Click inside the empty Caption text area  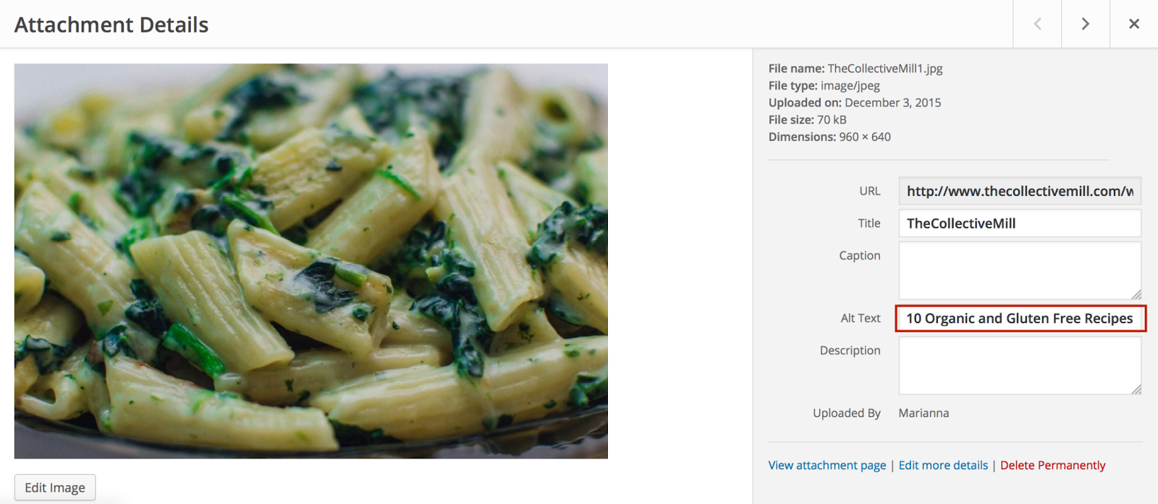coord(1020,270)
